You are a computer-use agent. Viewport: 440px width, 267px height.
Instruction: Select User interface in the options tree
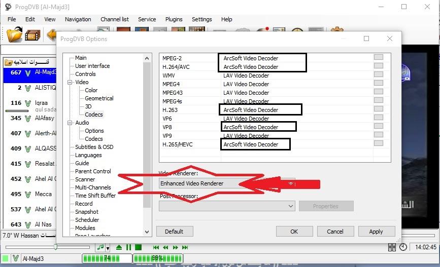click(92, 66)
